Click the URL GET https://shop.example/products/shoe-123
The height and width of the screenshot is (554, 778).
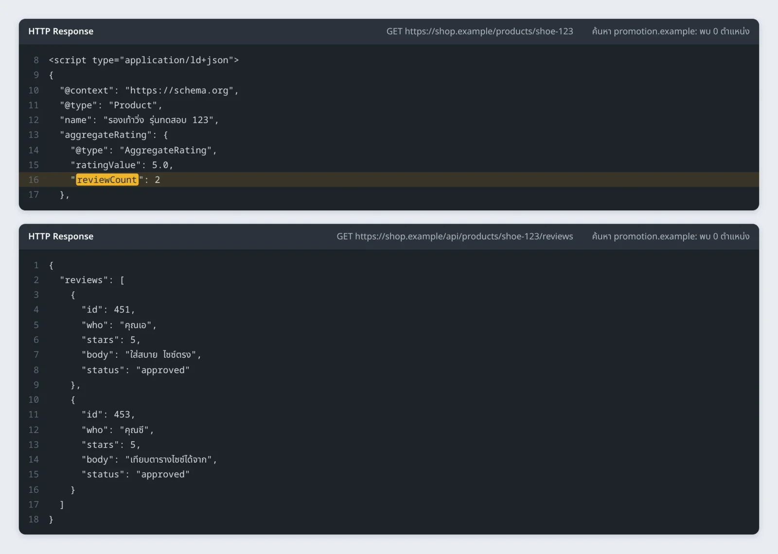[479, 32]
